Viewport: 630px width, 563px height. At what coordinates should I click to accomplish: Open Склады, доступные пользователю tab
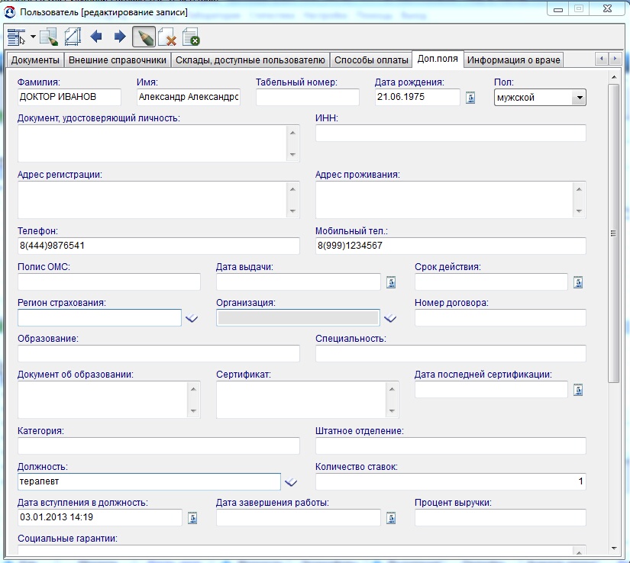(x=250, y=60)
